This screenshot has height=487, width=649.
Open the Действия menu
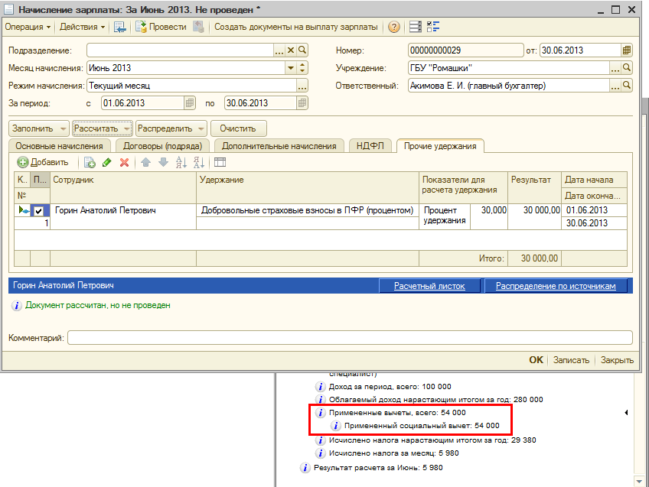[x=82, y=27]
